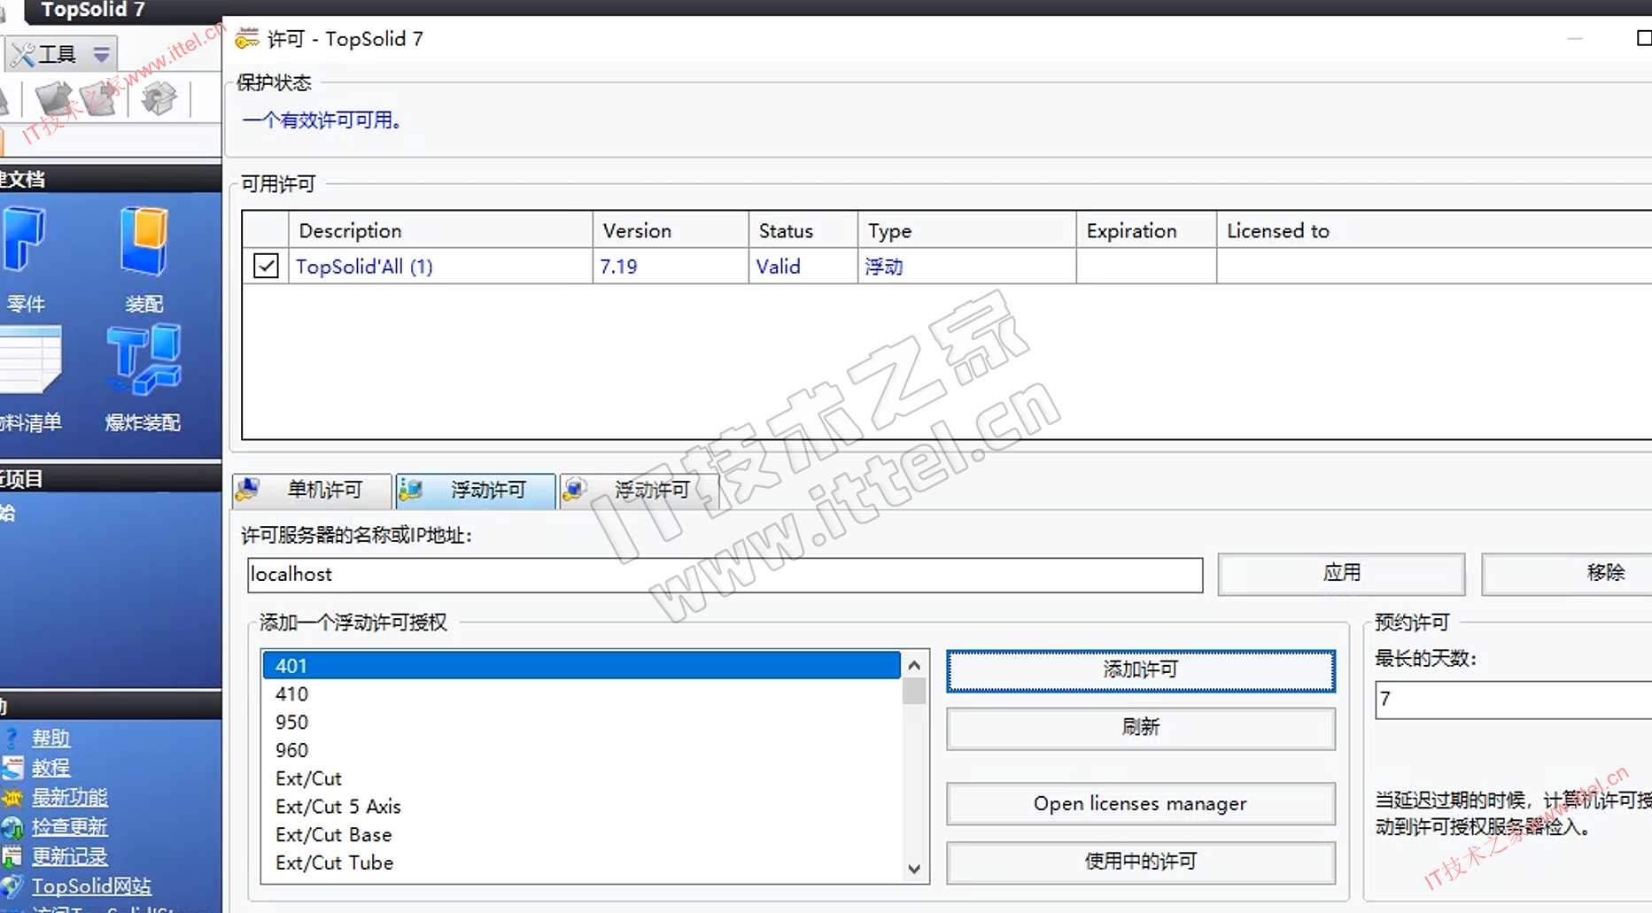The image size is (1652, 913).
Task: Click the 添加许可 add license button
Action: [1140, 670]
